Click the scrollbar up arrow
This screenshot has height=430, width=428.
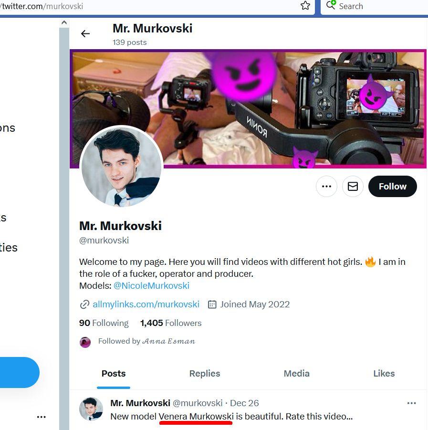coord(64,22)
